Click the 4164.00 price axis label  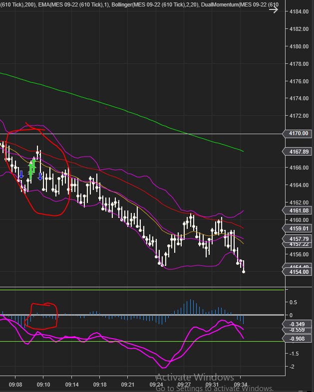click(299, 185)
